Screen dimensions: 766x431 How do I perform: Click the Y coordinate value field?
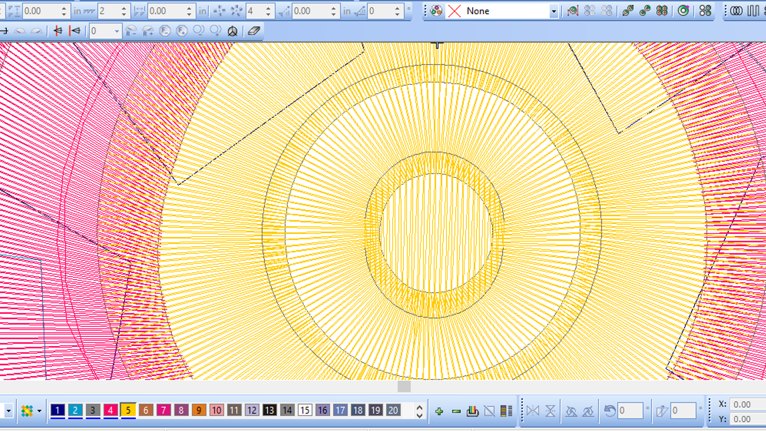point(748,419)
